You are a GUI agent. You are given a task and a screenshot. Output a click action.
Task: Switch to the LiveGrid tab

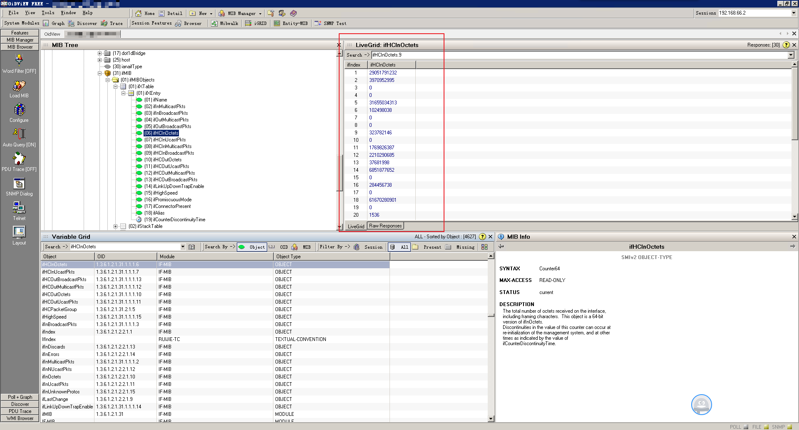tap(356, 226)
